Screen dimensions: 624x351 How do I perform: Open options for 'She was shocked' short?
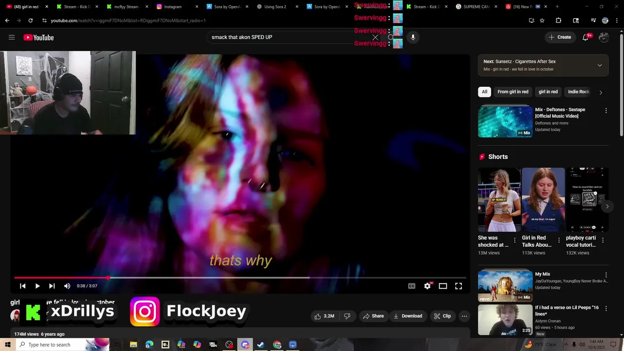[515, 240]
